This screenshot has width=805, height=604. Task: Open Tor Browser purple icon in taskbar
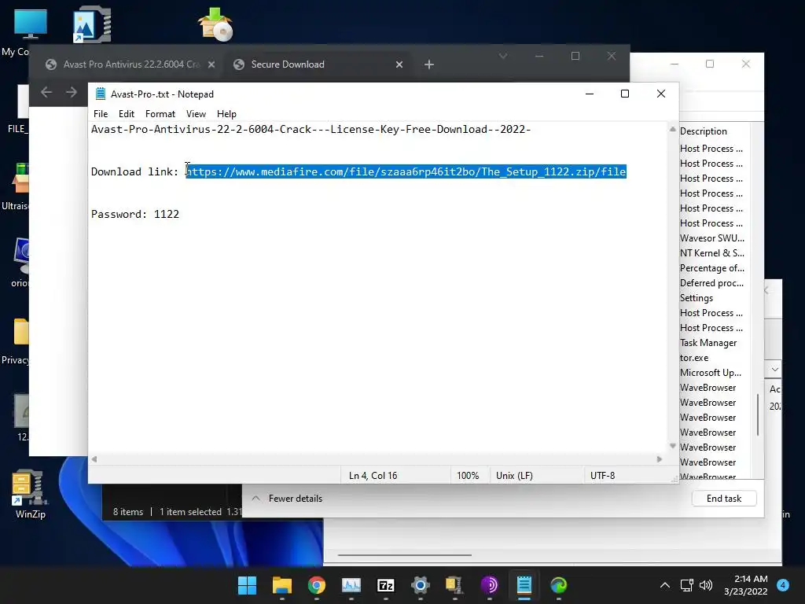489,585
